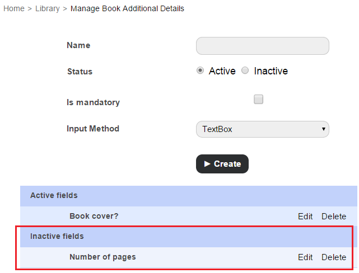Image resolution: width=359 pixels, height=273 pixels.
Task: Edit the Book cover? field
Action: (x=305, y=216)
